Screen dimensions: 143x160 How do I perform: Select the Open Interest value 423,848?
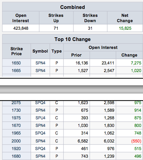[21, 28]
